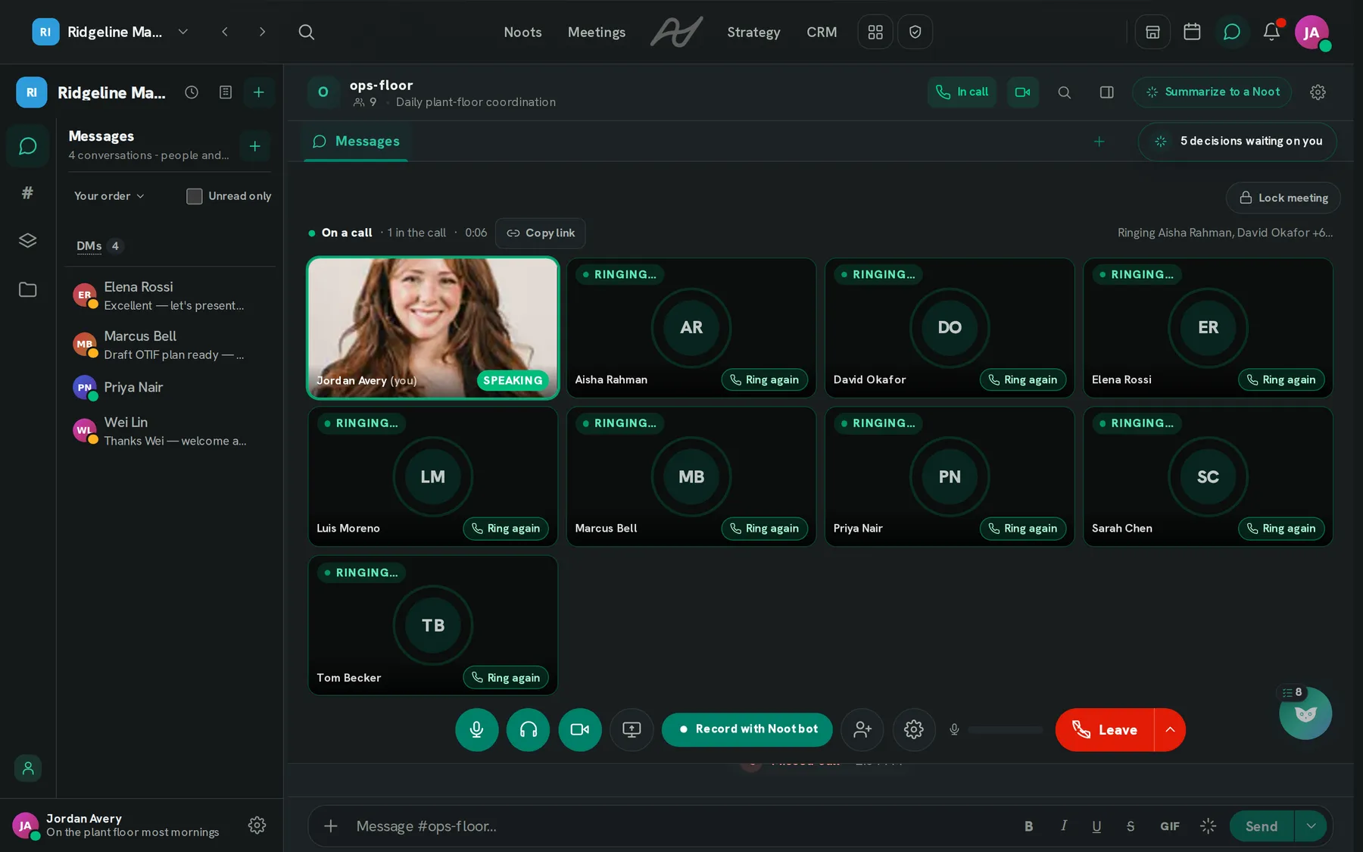The height and width of the screenshot is (852, 1363).
Task: Open the Send options dropdown arrow
Action: (1311, 826)
